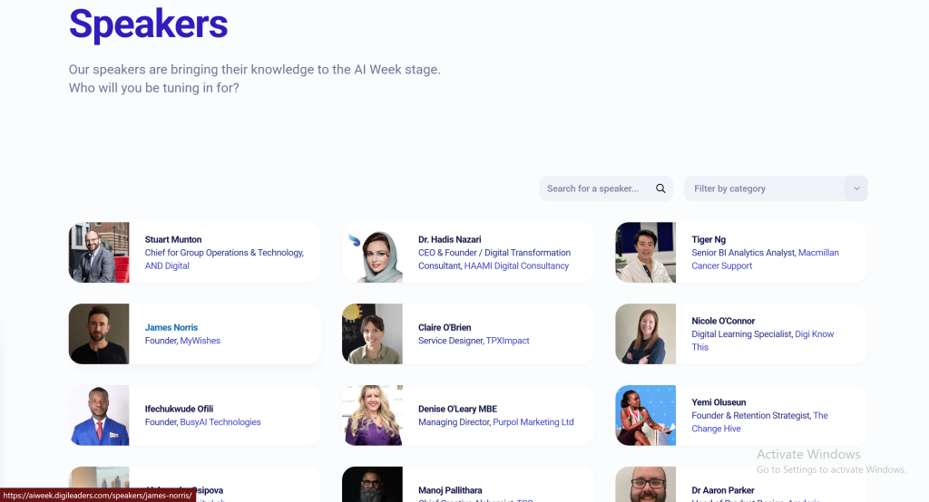Open James Norris speaker name link
The image size is (929, 502).
pos(171,327)
